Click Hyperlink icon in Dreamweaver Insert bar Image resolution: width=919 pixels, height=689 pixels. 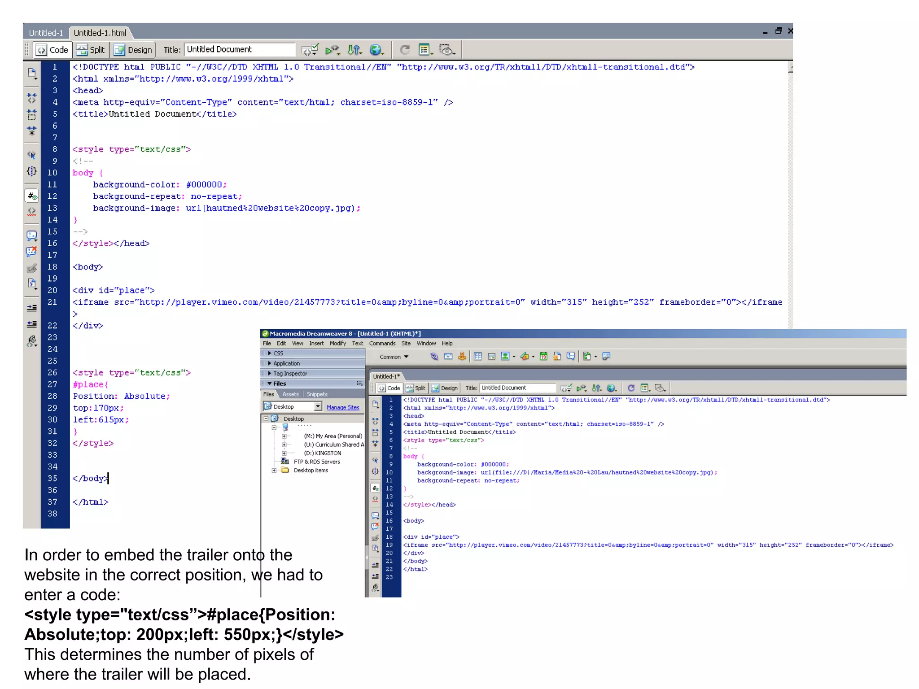(x=434, y=357)
